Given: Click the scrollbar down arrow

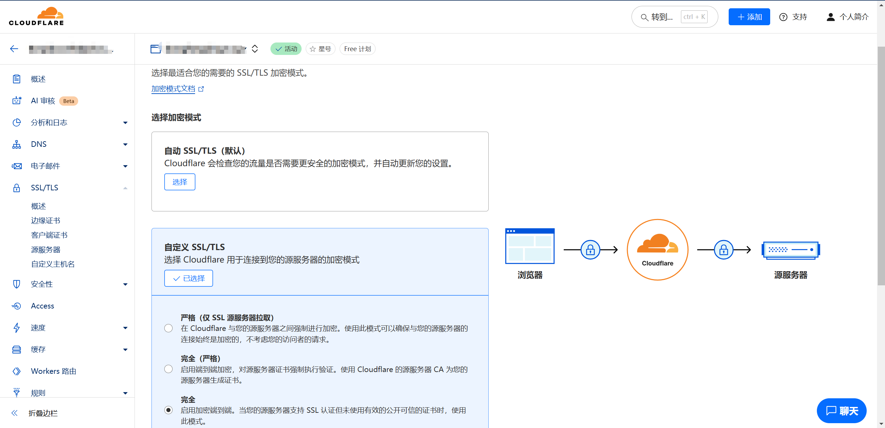Looking at the screenshot, I should [x=881, y=424].
